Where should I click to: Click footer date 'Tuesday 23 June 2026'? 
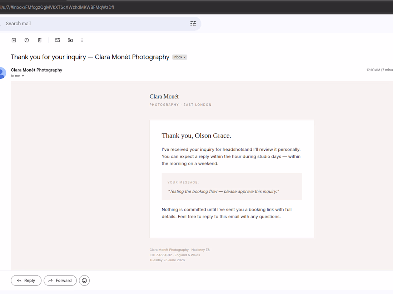167,260
